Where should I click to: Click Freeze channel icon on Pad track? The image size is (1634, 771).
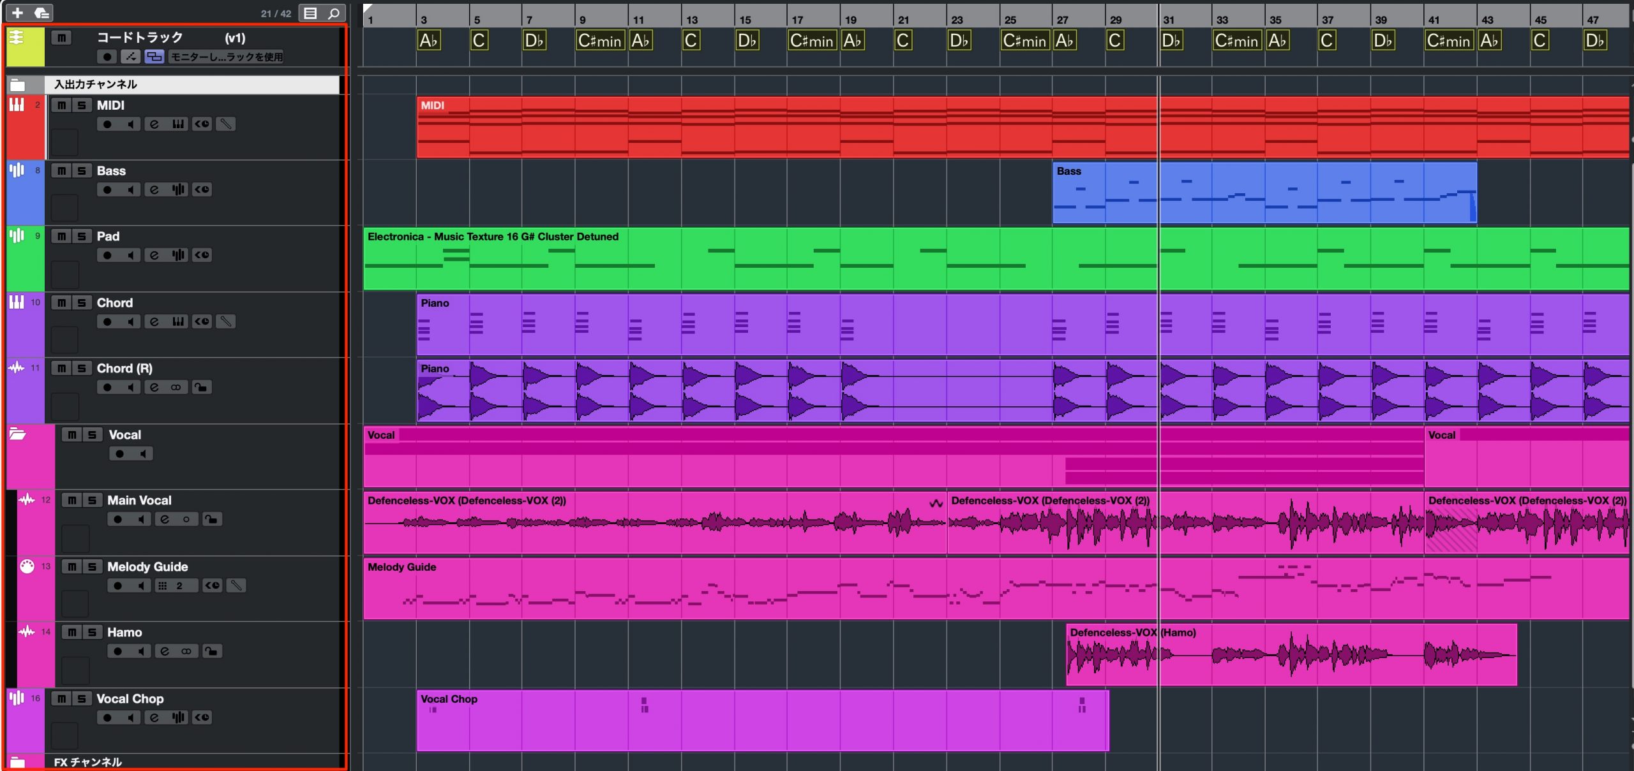(x=202, y=255)
